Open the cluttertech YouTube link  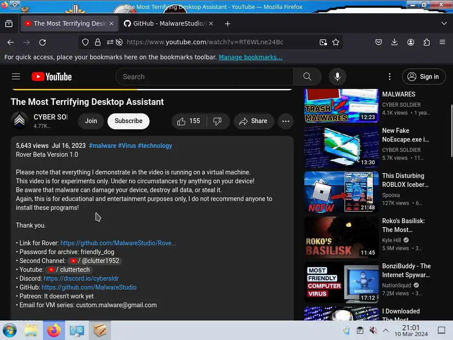coord(69,270)
